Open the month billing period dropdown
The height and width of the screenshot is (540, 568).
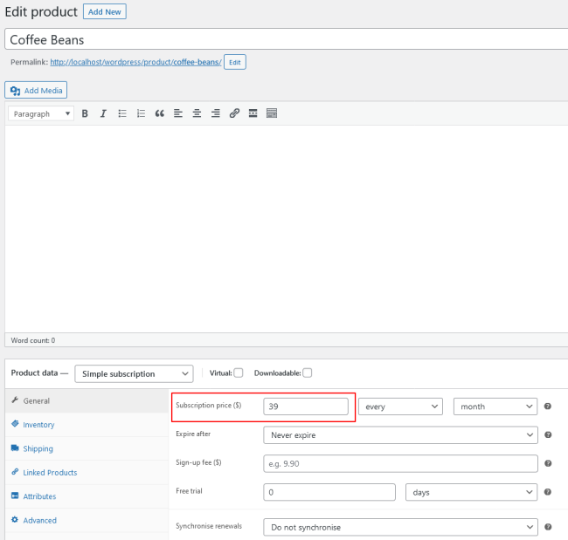(x=495, y=407)
